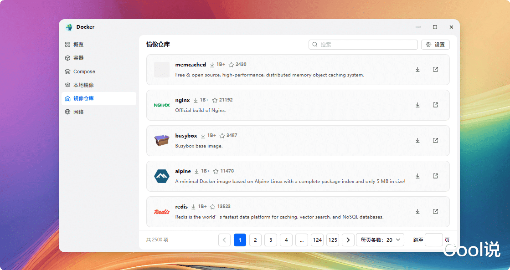
Task: Open 概览 overview in sidebar
Action: point(99,45)
